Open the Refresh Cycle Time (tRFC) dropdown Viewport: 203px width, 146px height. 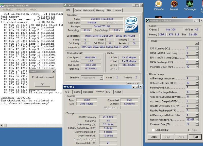click(197, 83)
